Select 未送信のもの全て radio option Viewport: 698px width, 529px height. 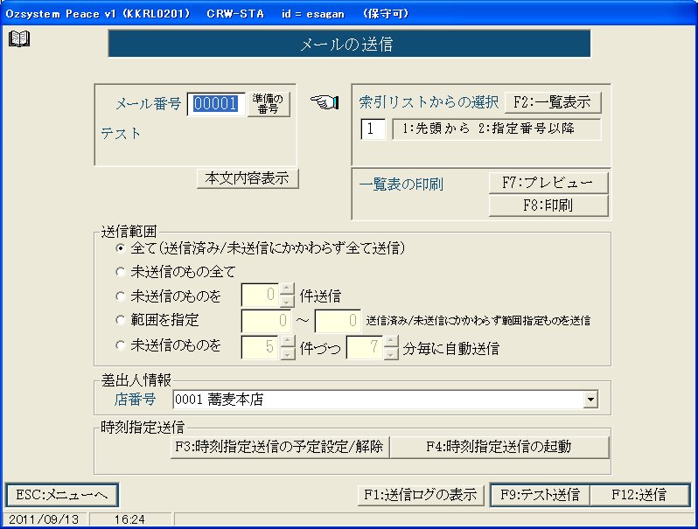120,272
